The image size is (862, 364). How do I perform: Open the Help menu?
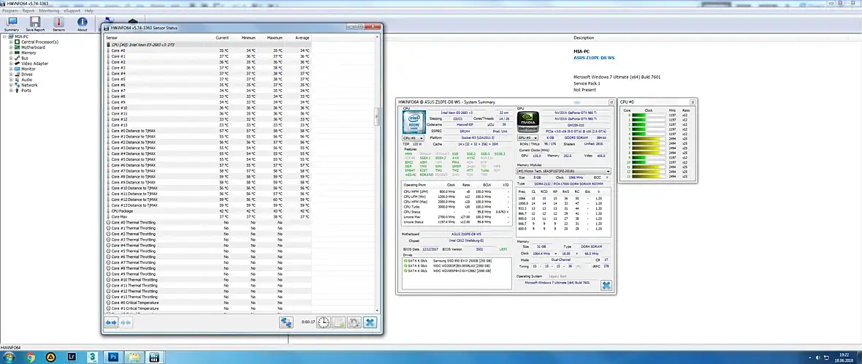[89, 10]
